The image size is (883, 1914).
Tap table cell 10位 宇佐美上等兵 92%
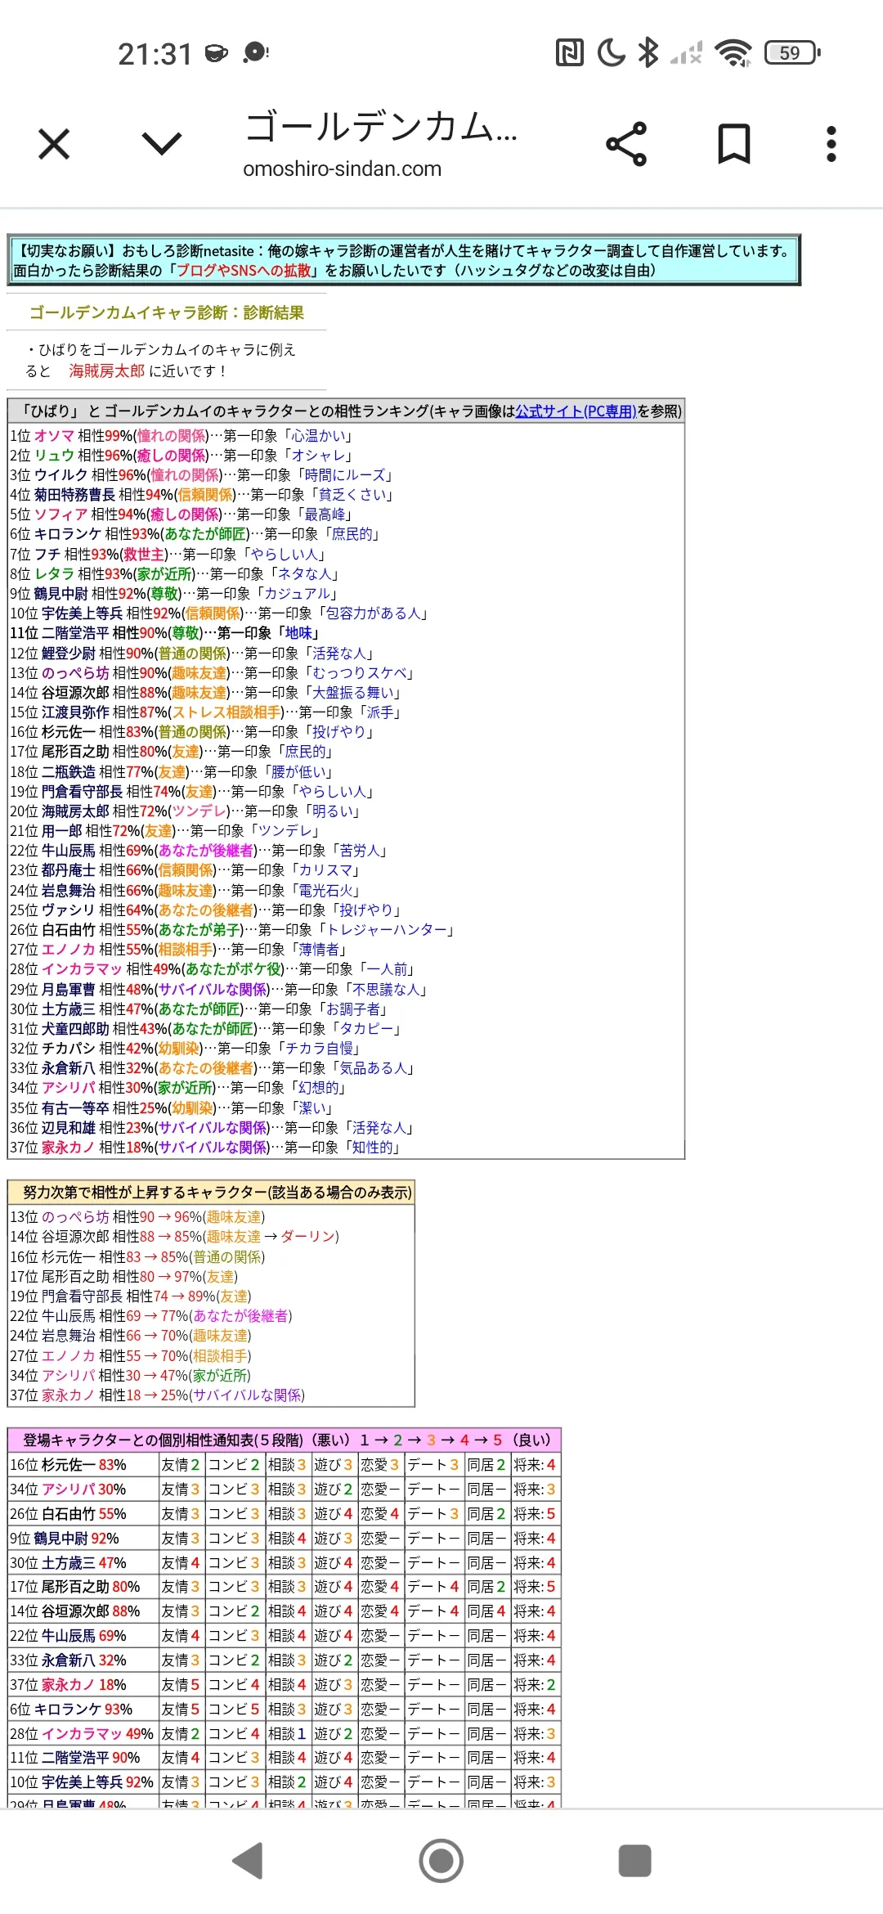coord(83,1782)
